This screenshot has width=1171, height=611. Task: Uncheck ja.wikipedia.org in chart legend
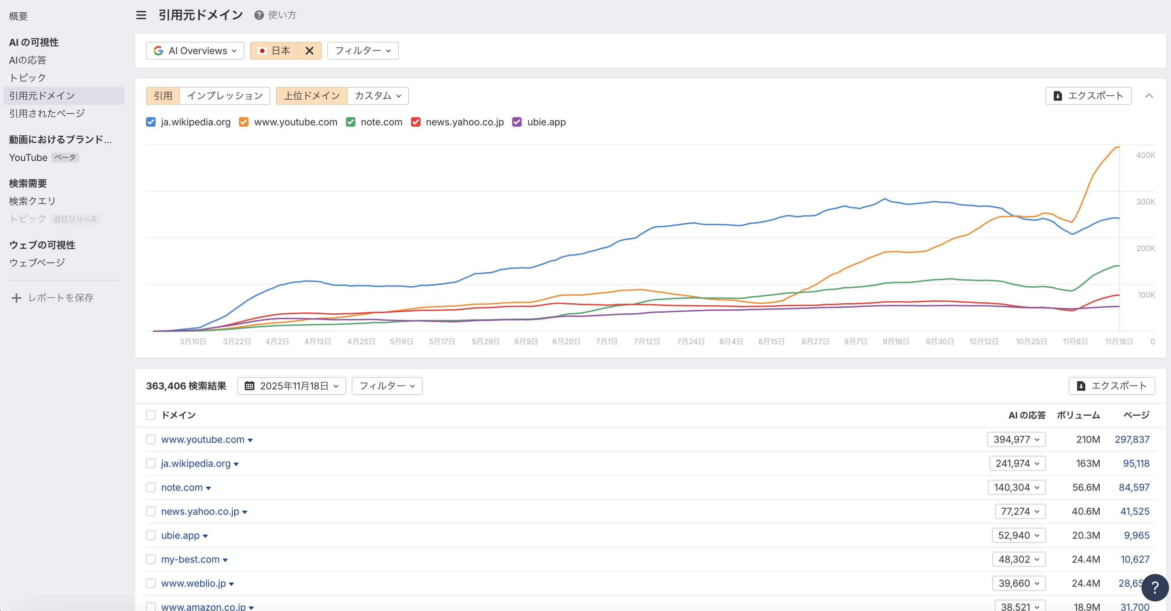pyautogui.click(x=151, y=122)
